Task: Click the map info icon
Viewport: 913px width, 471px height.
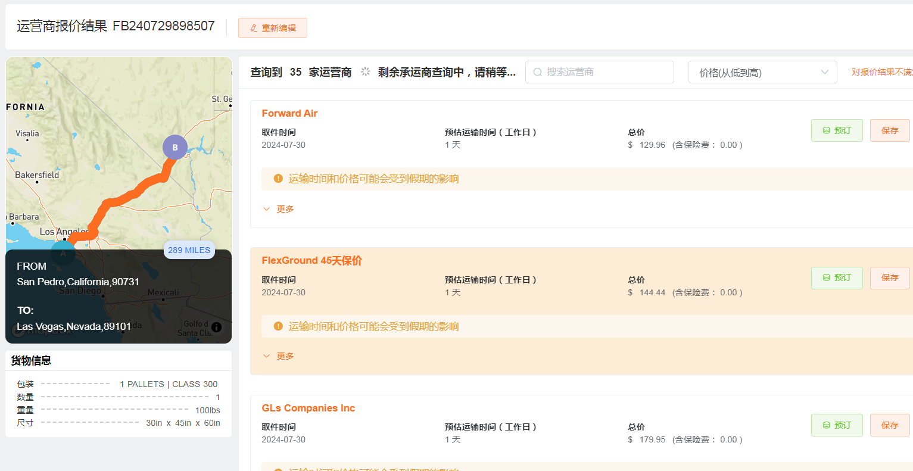Action: tap(216, 327)
